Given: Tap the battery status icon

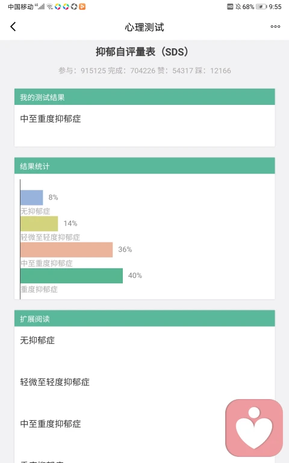Looking at the screenshot, I should (x=261, y=7).
